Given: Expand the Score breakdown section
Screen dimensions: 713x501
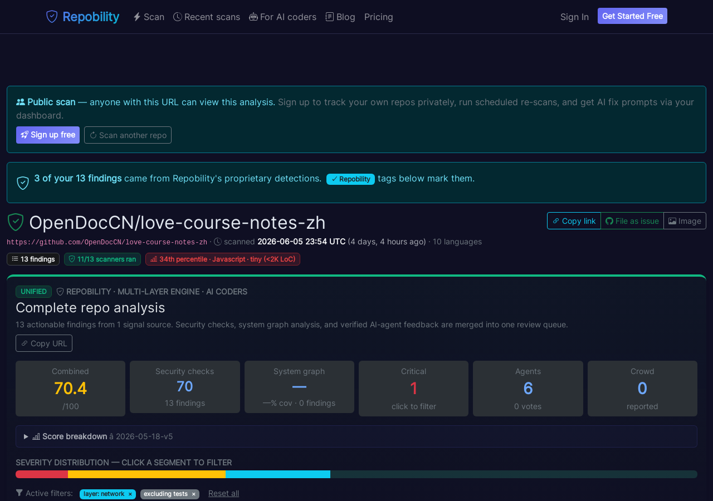Looking at the screenshot, I should click(356, 436).
